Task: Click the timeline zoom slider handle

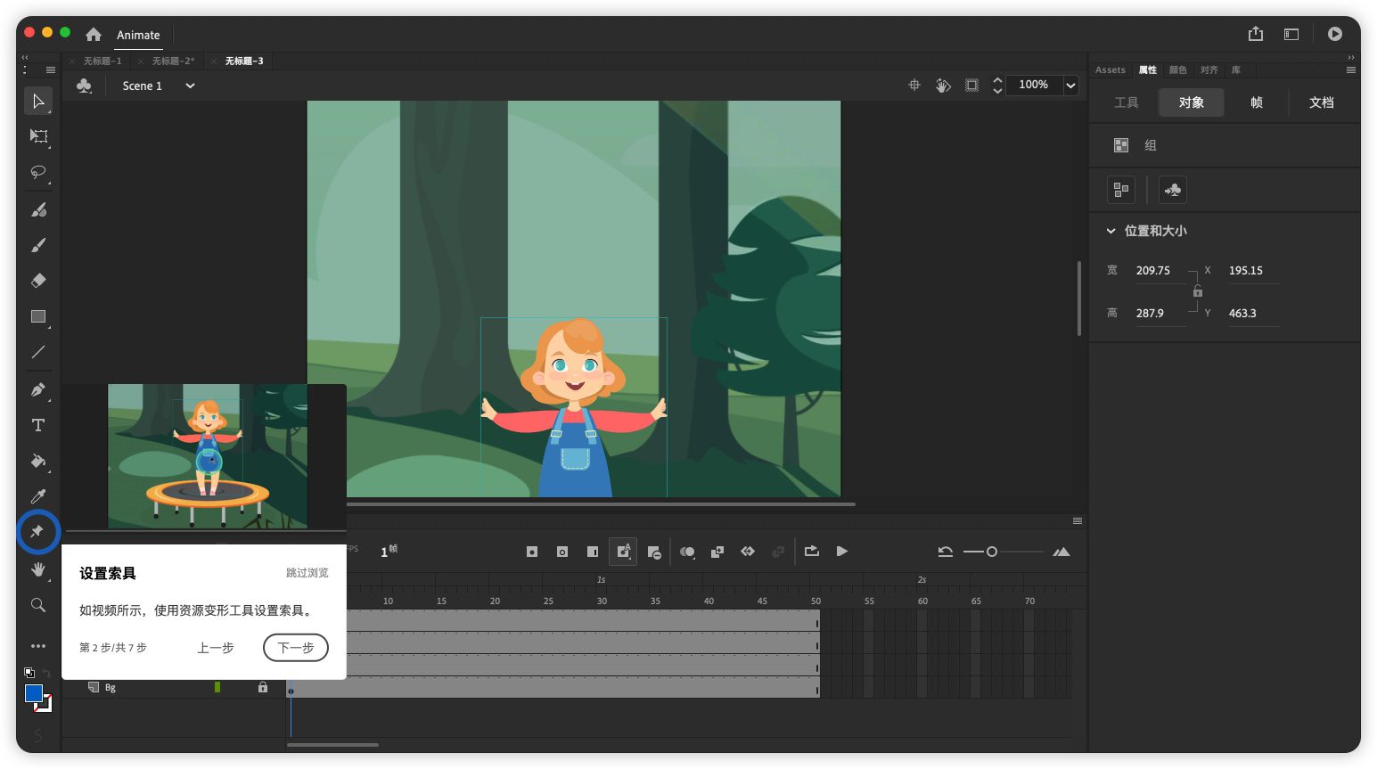Action: pos(992,552)
